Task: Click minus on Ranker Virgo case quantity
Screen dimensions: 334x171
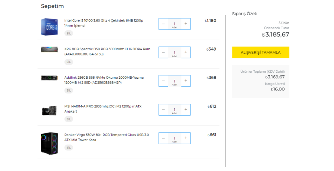Action: [163, 138]
